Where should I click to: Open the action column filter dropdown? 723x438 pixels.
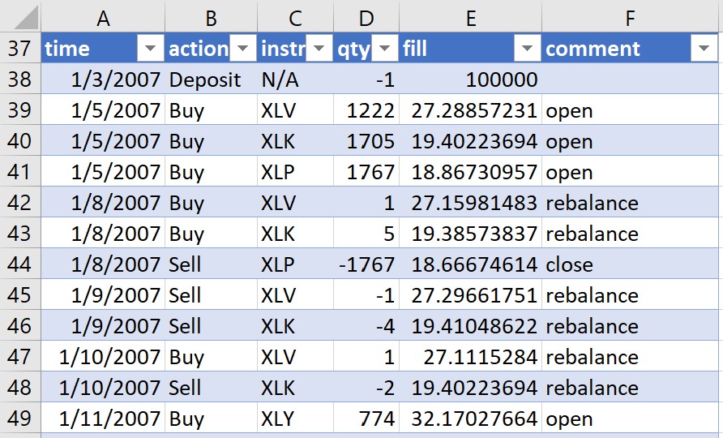pos(242,48)
